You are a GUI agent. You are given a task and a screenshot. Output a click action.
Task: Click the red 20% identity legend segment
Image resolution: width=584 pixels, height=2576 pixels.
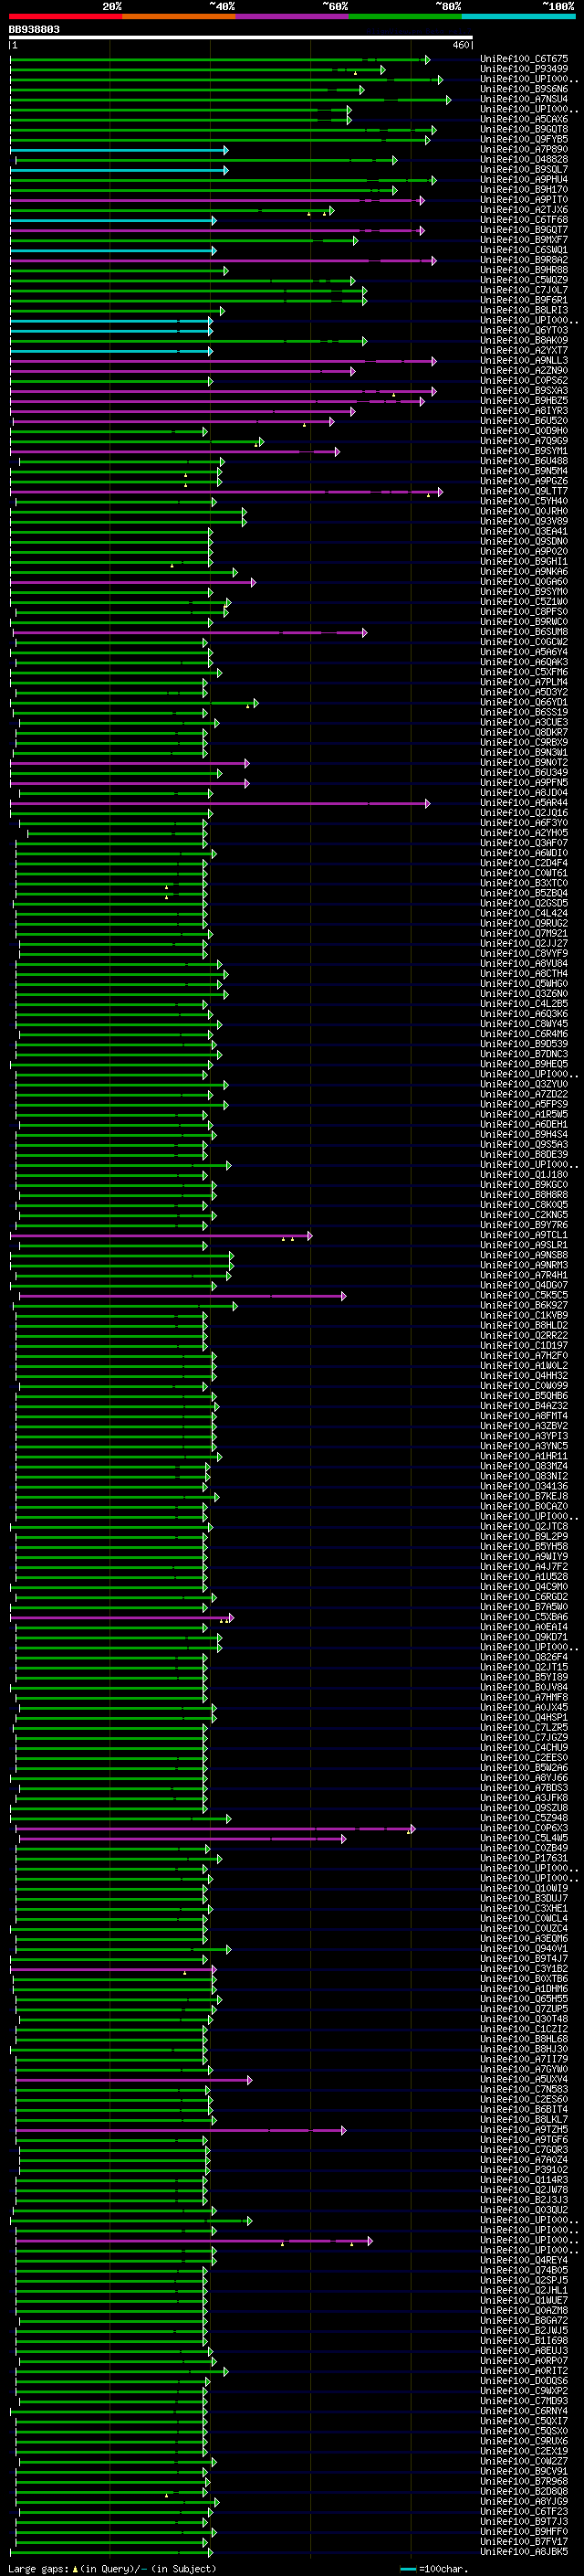click(x=65, y=16)
